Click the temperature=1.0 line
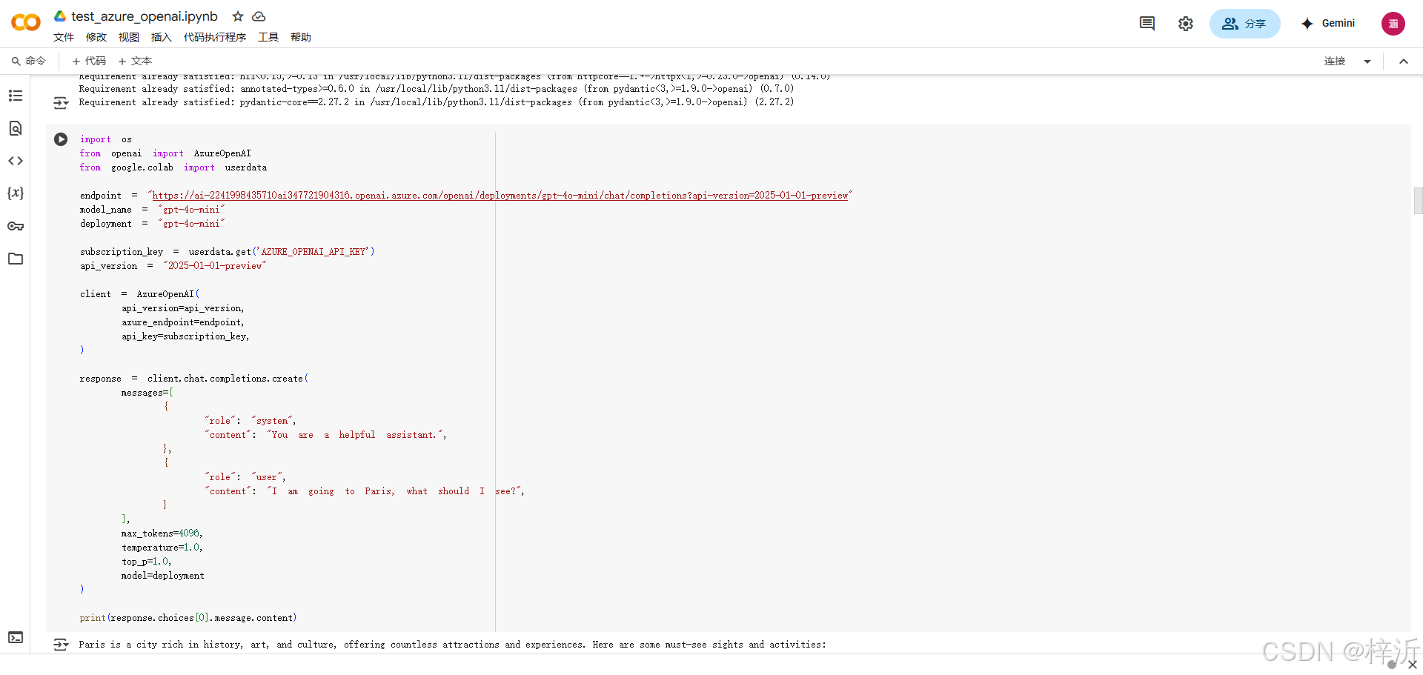 [162, 548]
